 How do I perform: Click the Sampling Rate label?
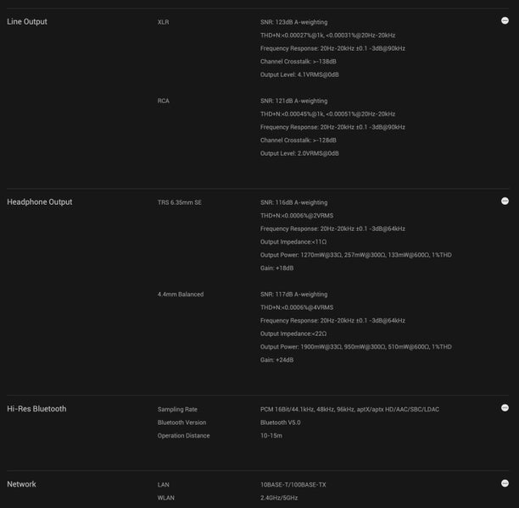point(177,409)
